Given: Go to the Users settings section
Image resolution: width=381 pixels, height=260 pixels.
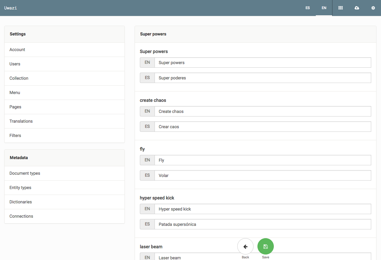Looking at the screenshot, I should tap(15, 64).
